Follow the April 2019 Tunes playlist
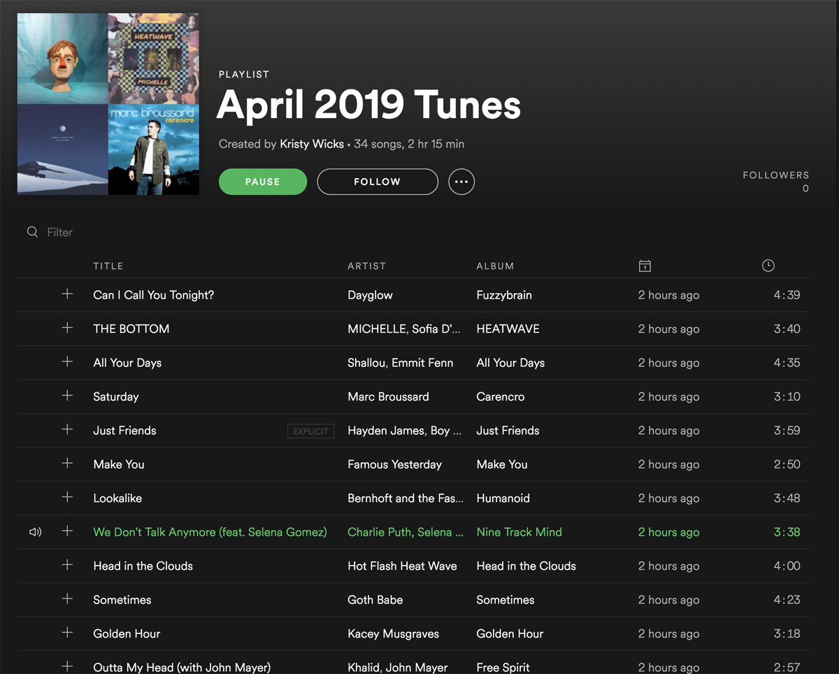The height and width of the screenshot is (674, 839). click(x=377, y=182)
